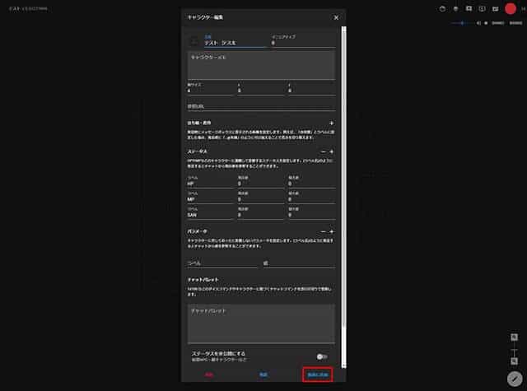Open the red user avatar in top bar
The image size is (527, 391).
point(511,8)
